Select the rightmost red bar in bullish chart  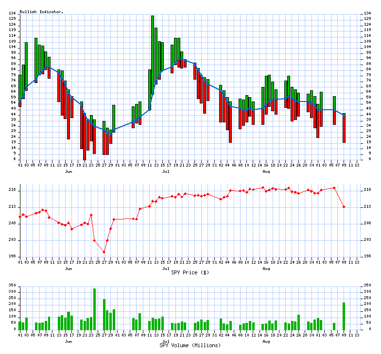coord(344,129)
